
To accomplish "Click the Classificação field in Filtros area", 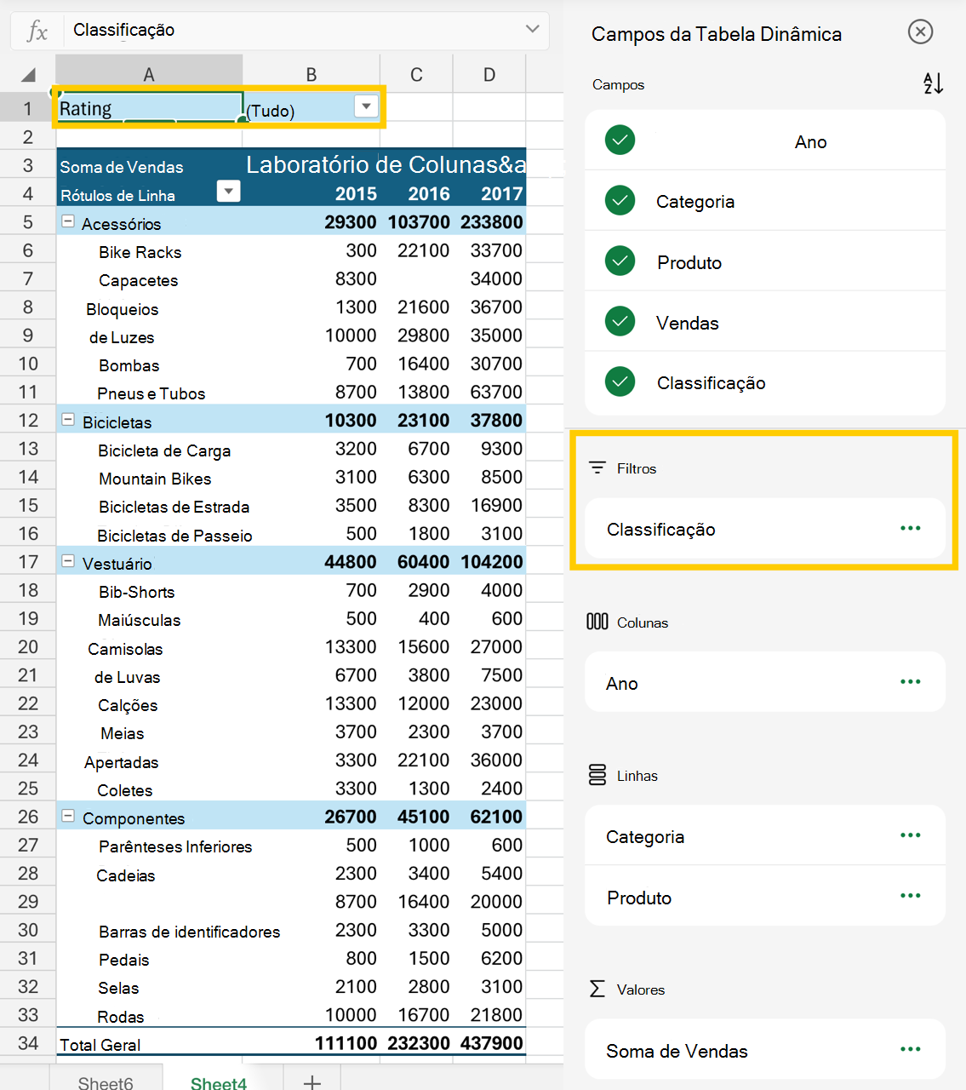I will click(x=765, y=529).
